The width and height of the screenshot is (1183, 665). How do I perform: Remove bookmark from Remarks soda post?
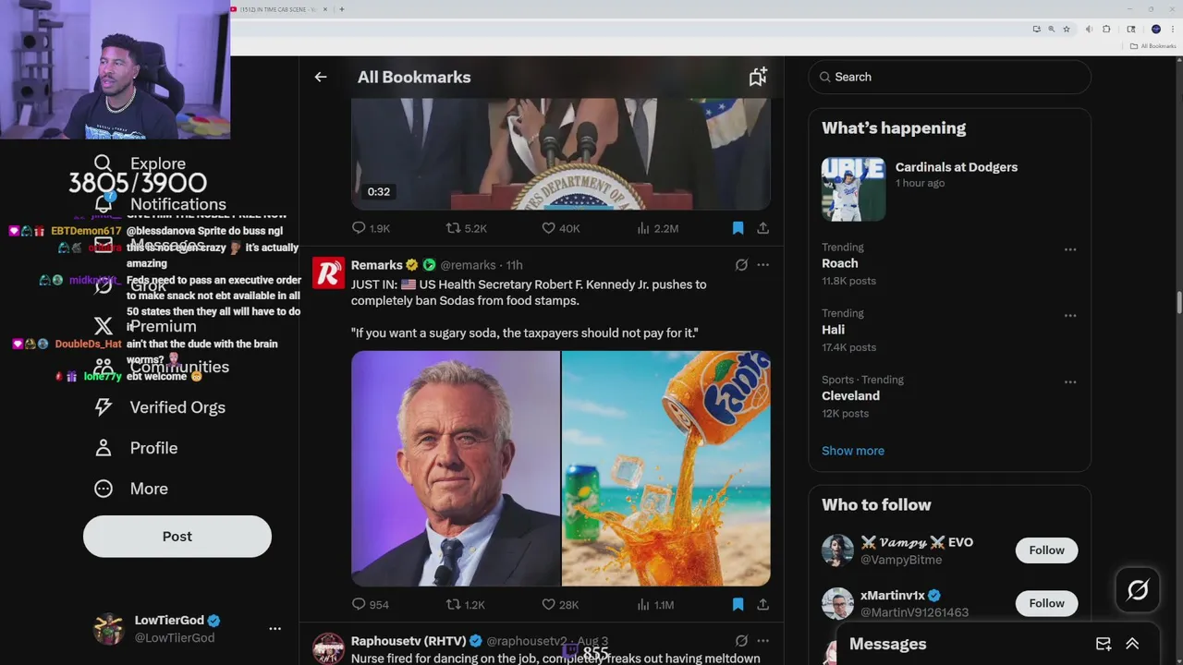[738, 605]
